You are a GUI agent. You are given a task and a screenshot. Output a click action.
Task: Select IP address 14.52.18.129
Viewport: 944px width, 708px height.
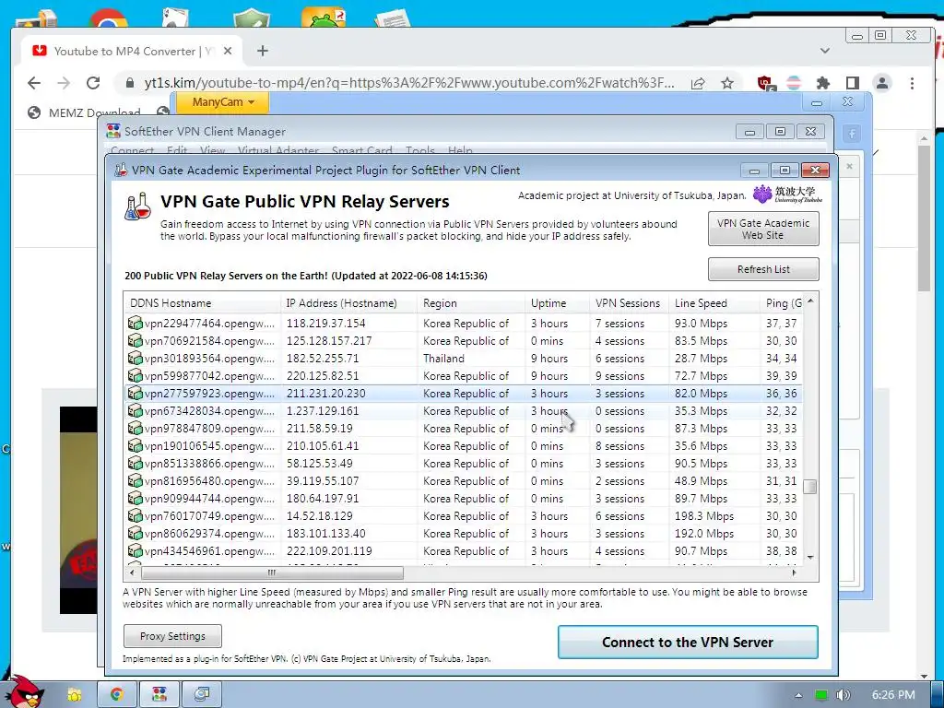(x=320, y=516)
